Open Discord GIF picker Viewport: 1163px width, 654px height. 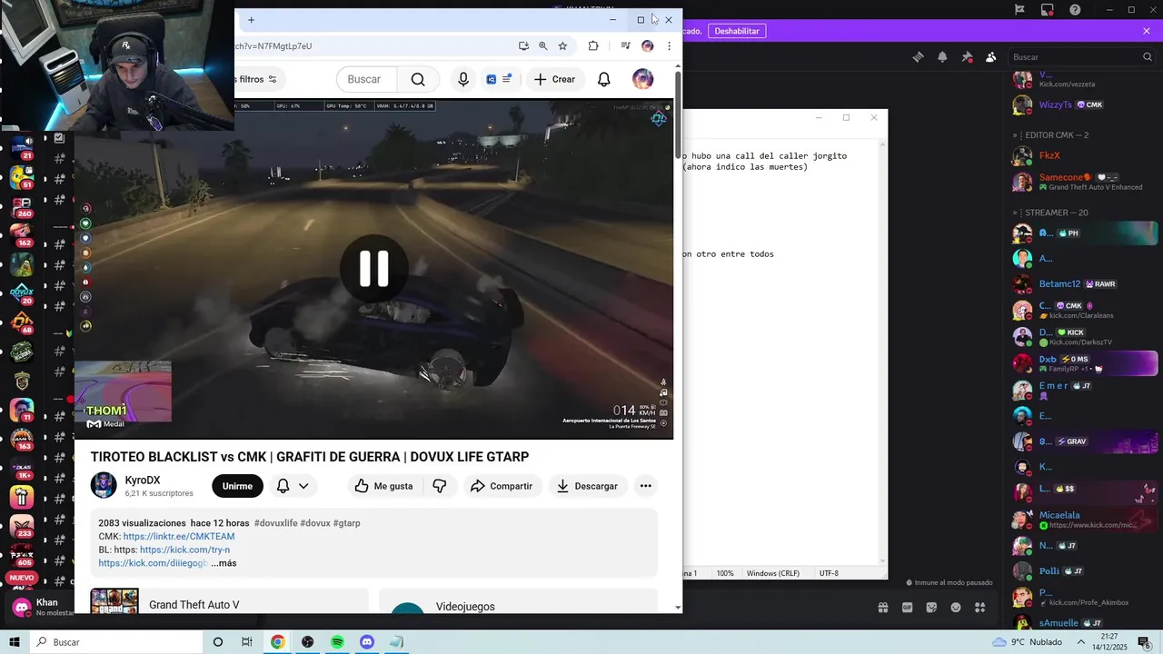[907, 607]
